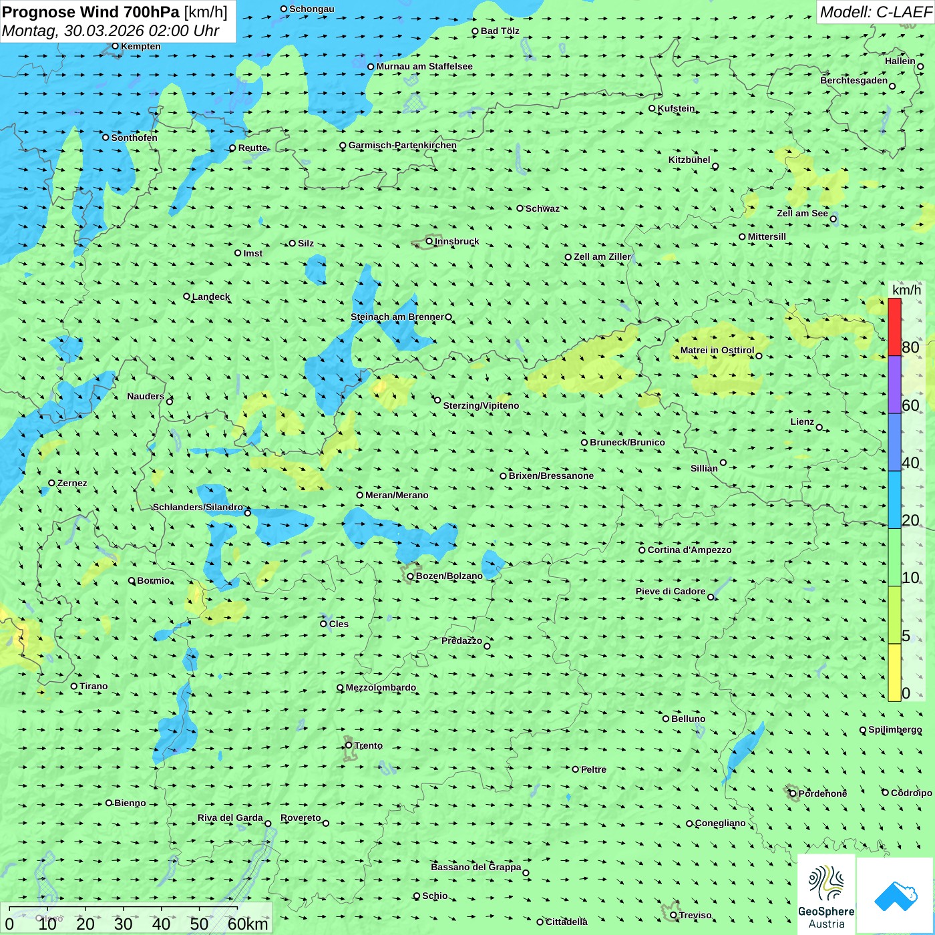
Task: Click the Rovereto city label
Action: [301, 817]
